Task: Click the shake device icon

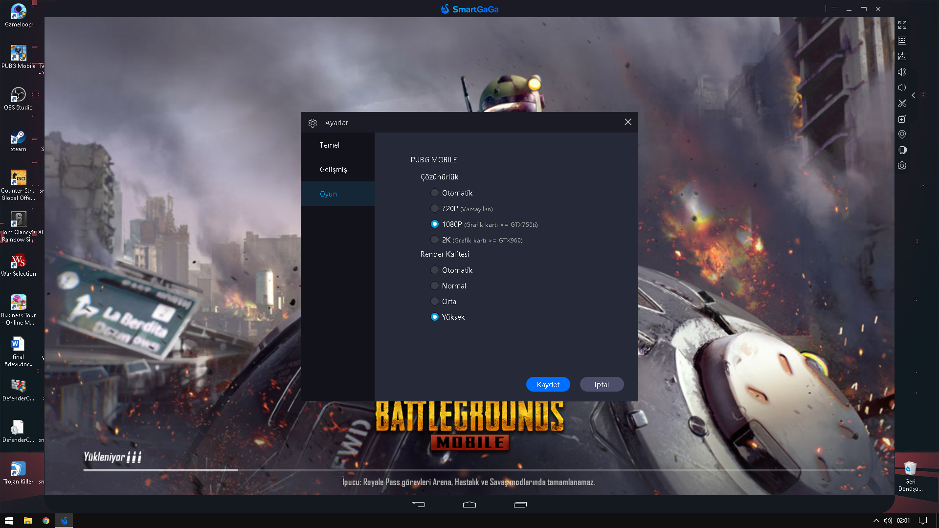Action: 902,150
